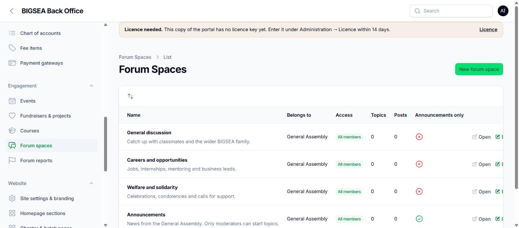Click the search magnifier icon

pos(417,11)
